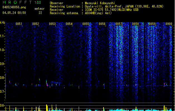The width and height of the screenshot is (175, 111).
Task: Click the 0858 time marker
Action: tap(135, 24)
